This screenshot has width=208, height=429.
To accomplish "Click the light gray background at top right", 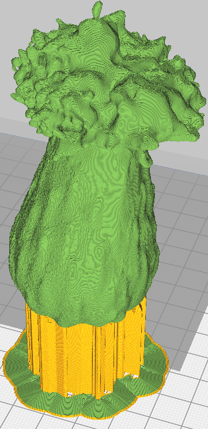I will point(186,22).
